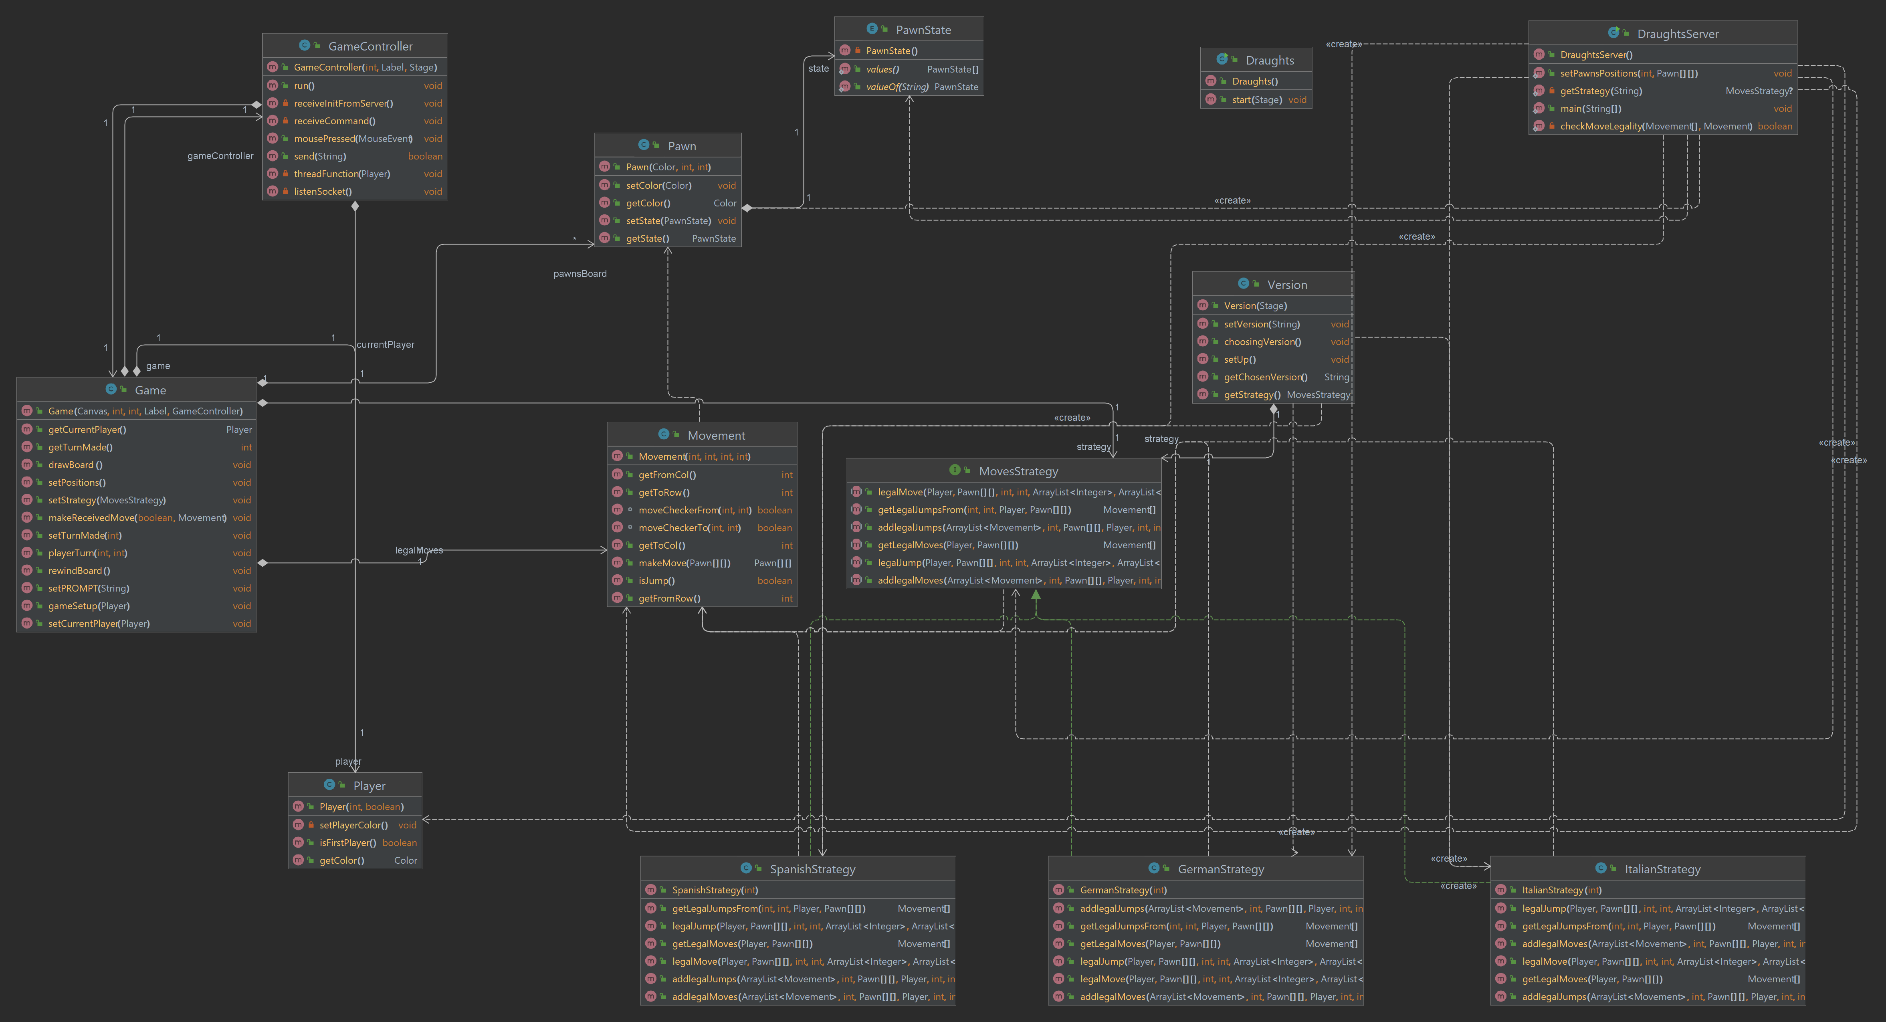The image size is (1886, 1022).
Task: Click method icon beside receiveCommand()
Action: click(273, 121)
